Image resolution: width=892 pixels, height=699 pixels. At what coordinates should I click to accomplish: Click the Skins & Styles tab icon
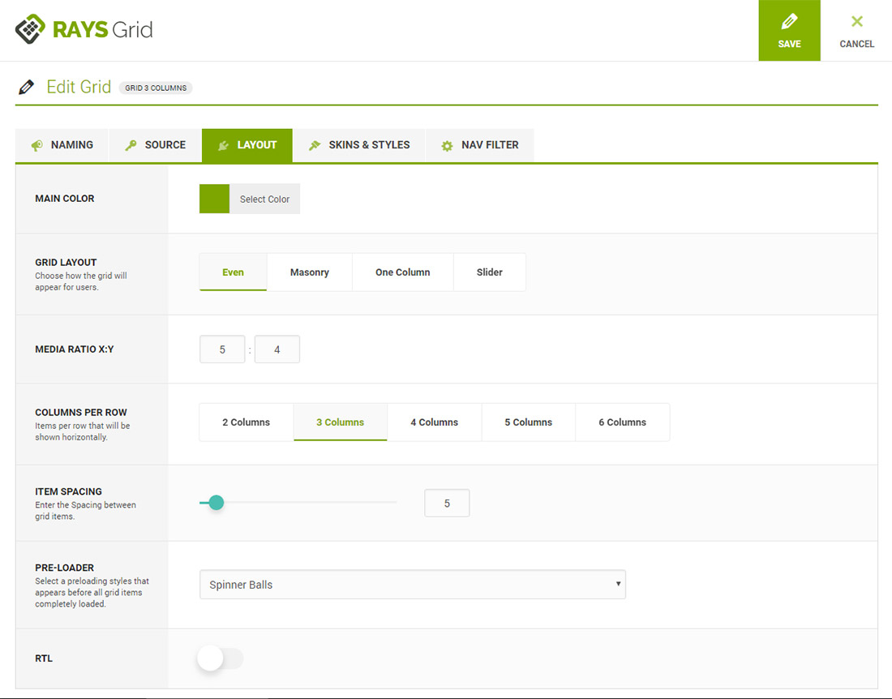(315, 145)
